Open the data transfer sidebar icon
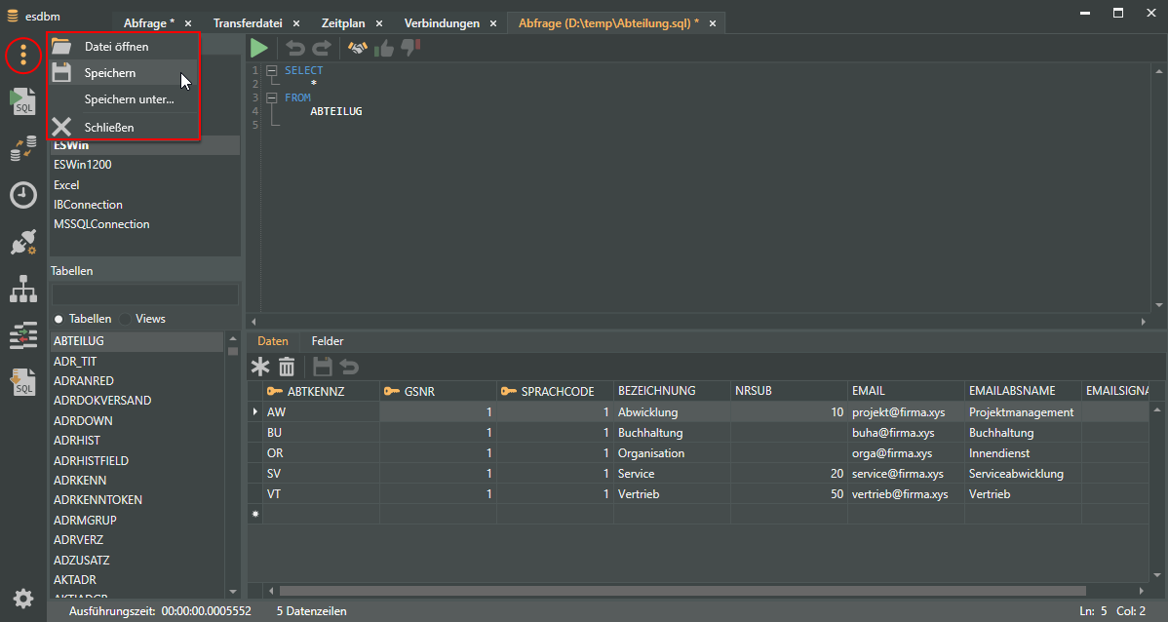1168x622 pixels. 23,148
